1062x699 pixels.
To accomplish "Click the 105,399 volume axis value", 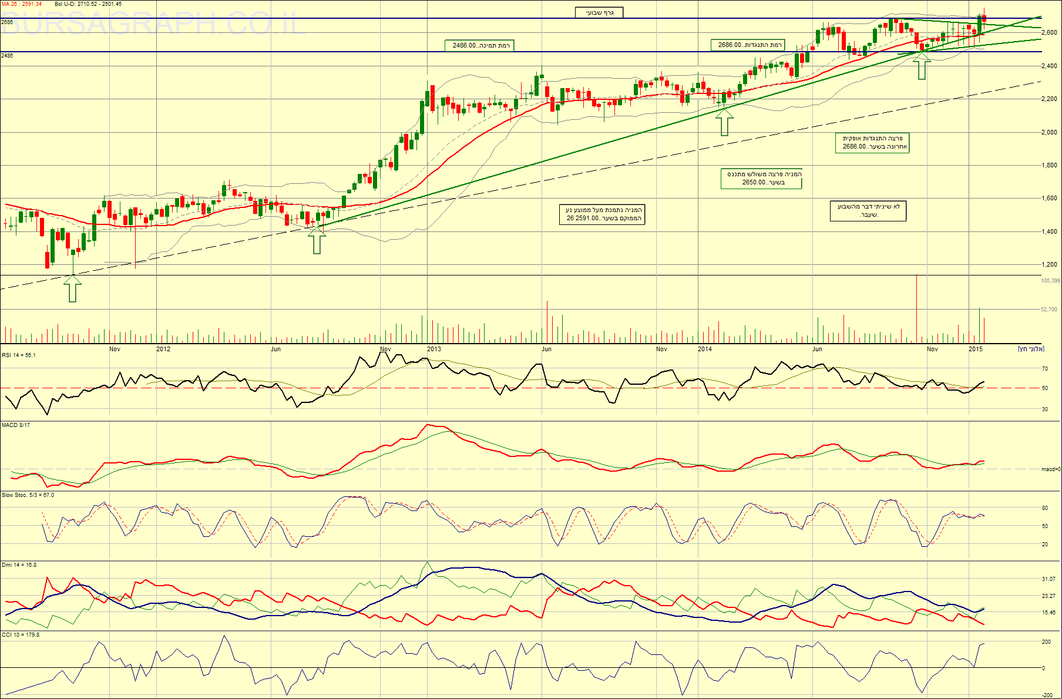I will coord(1050,281).
